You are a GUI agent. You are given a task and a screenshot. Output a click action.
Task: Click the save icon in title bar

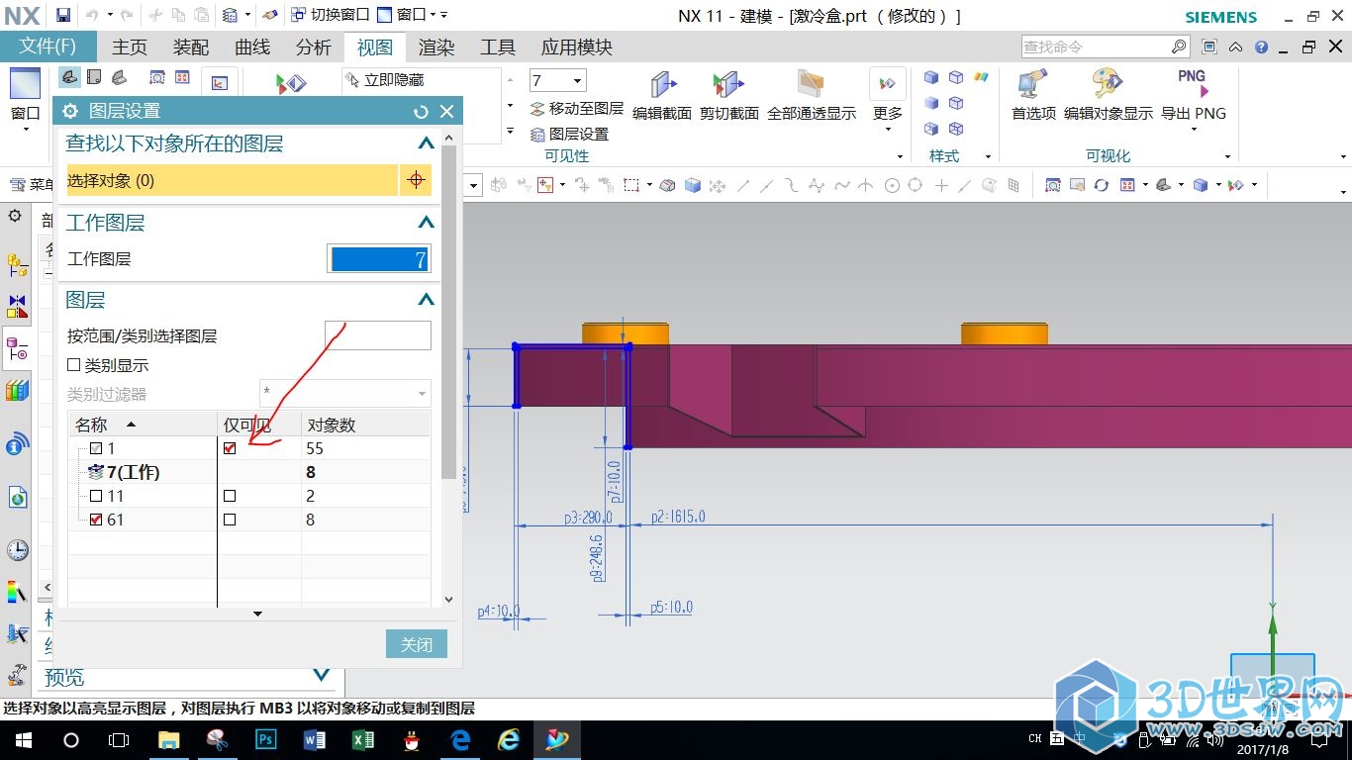click(62, 15)
